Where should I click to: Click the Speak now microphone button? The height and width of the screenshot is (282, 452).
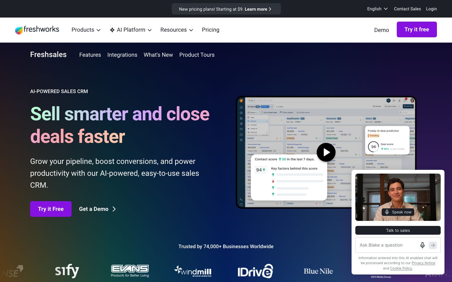[x=398, y=212]
